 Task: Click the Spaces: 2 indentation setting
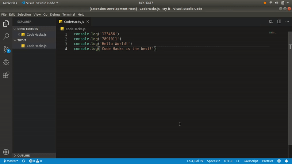click(x=214, y=161)
